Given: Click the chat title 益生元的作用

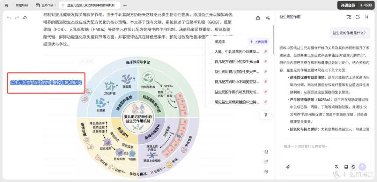Looking at the screenshot, I should coord(290,17).
